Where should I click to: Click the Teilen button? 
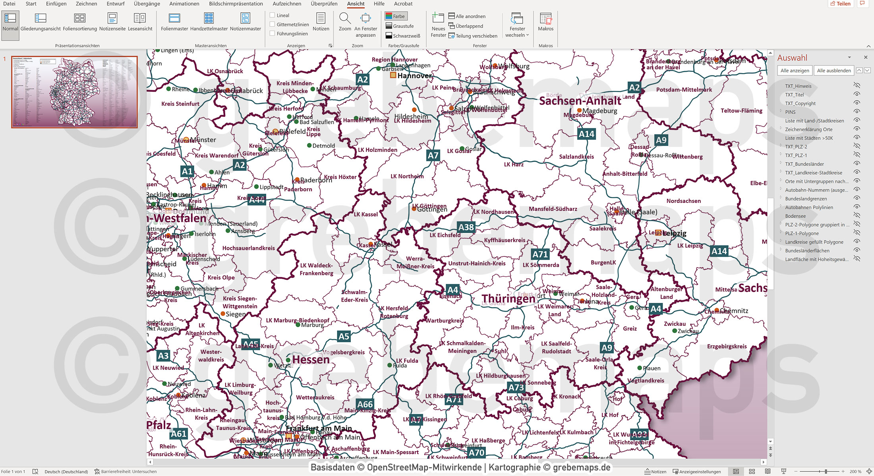tap(841, 4)
